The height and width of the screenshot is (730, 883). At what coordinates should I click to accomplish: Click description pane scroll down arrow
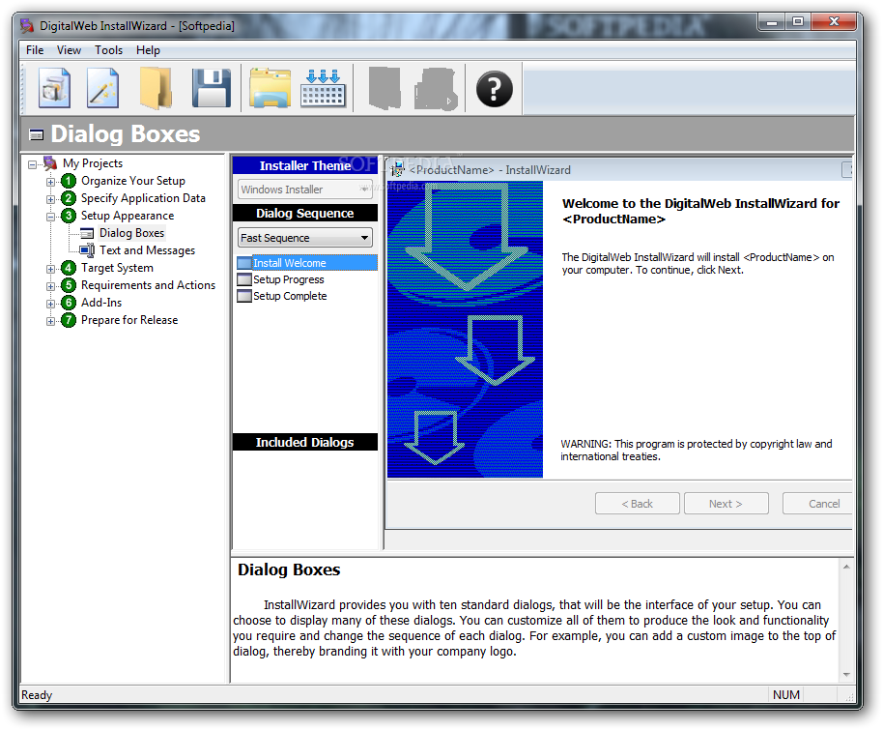(x=846, y=675)
